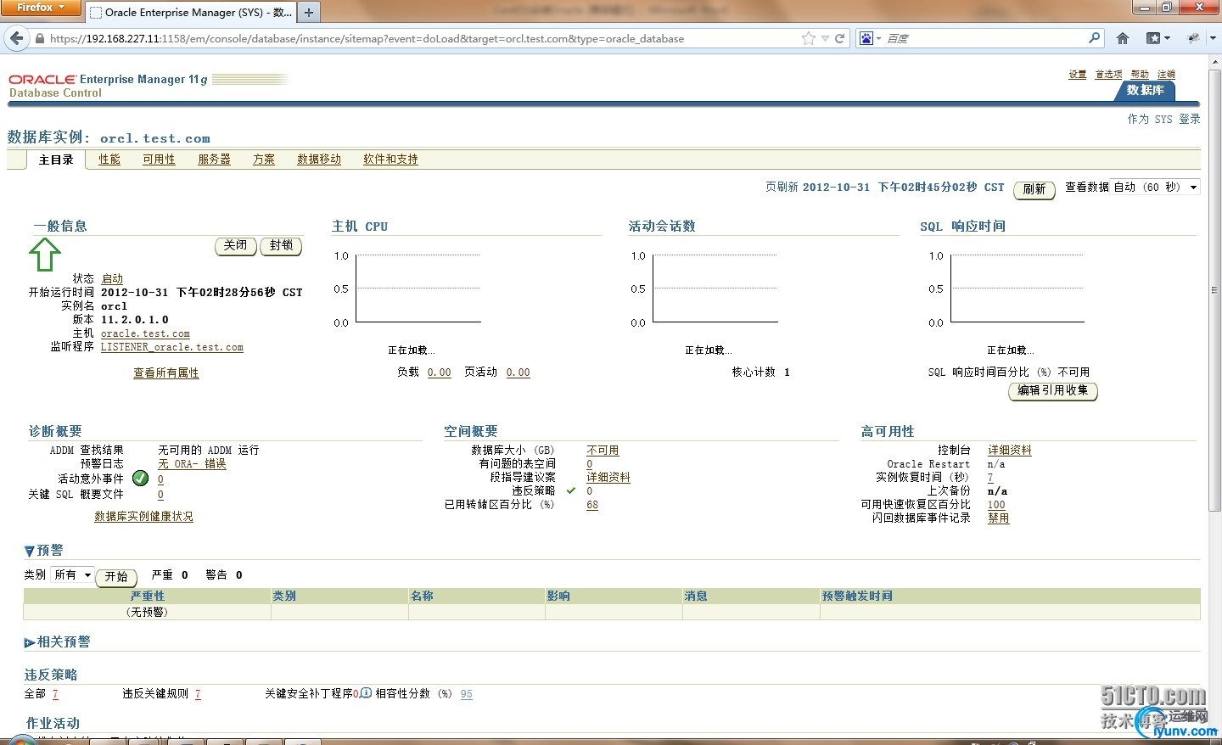Click the 页活动 paging value 0.00

[519, 372]
